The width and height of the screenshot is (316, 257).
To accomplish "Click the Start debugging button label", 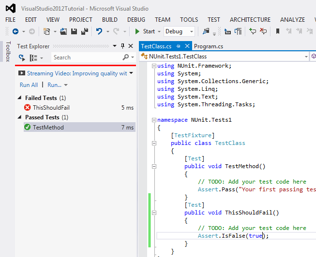I will coord(149,31).
